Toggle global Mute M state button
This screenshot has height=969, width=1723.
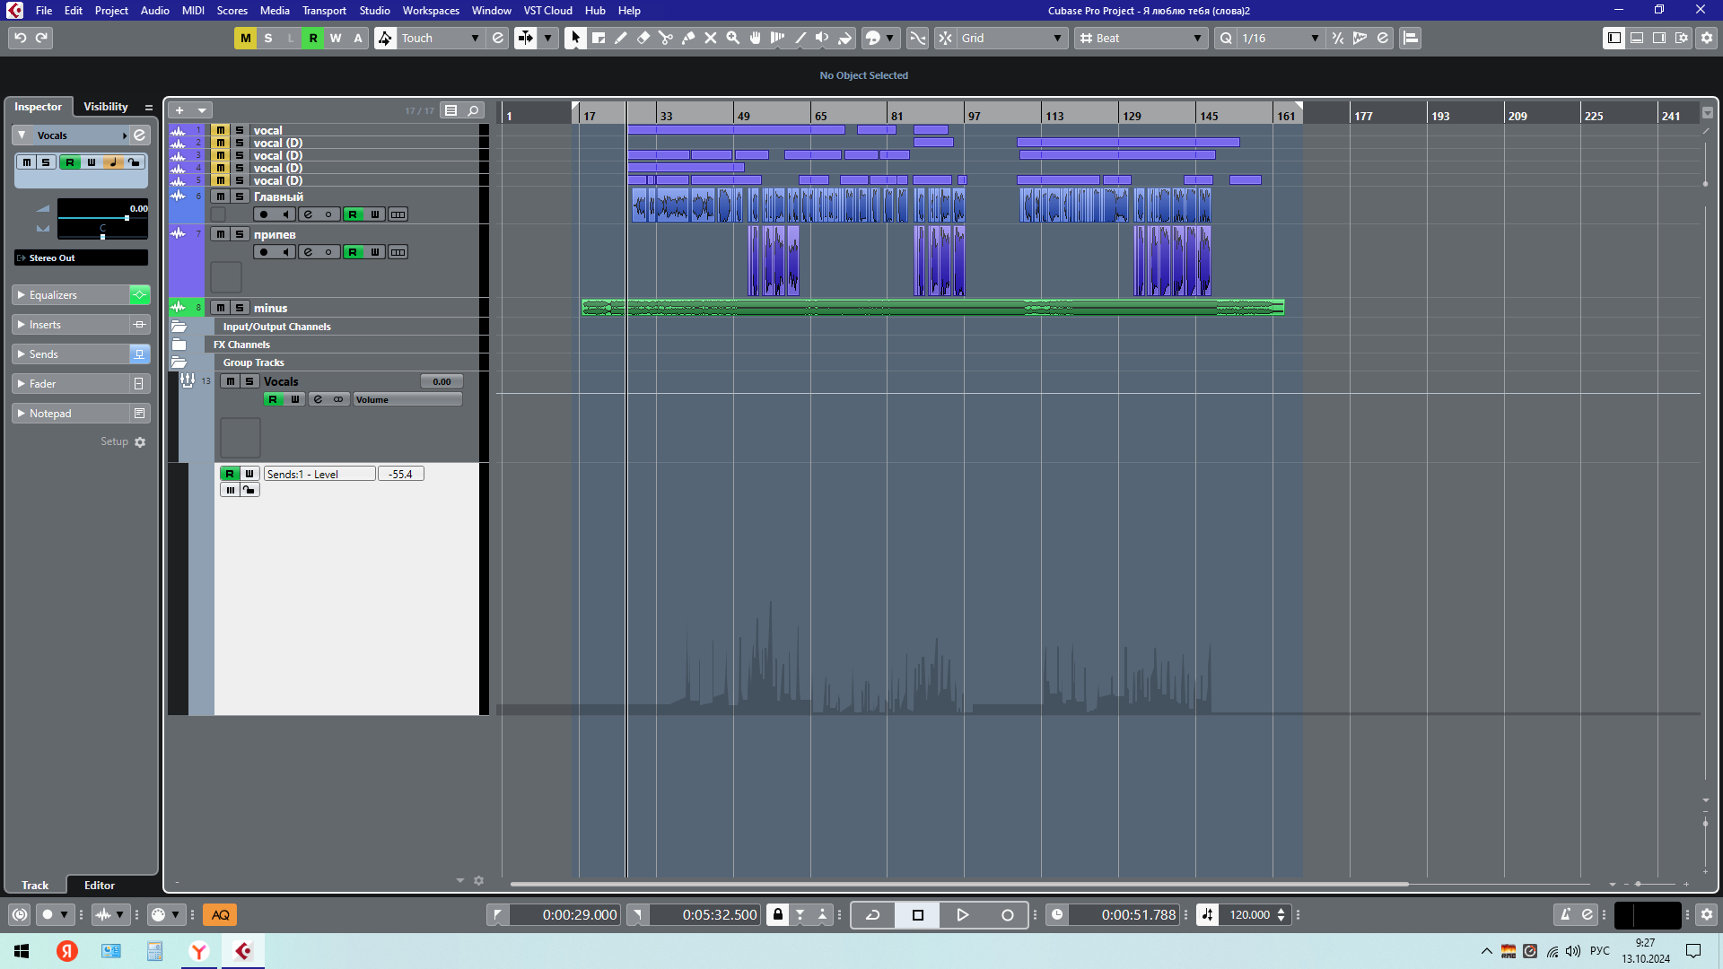[245, 38]
